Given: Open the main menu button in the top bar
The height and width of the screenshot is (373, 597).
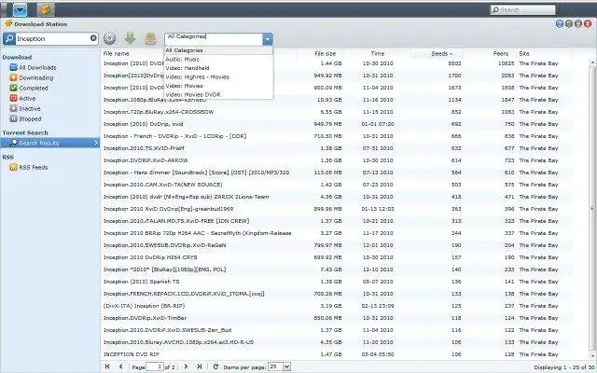Looking at the screenshot, I should pyautogui.click(x=20, y=10).
